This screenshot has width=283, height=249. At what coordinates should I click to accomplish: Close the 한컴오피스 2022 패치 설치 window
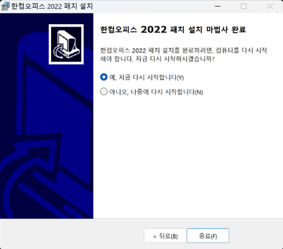pos(270,6)
